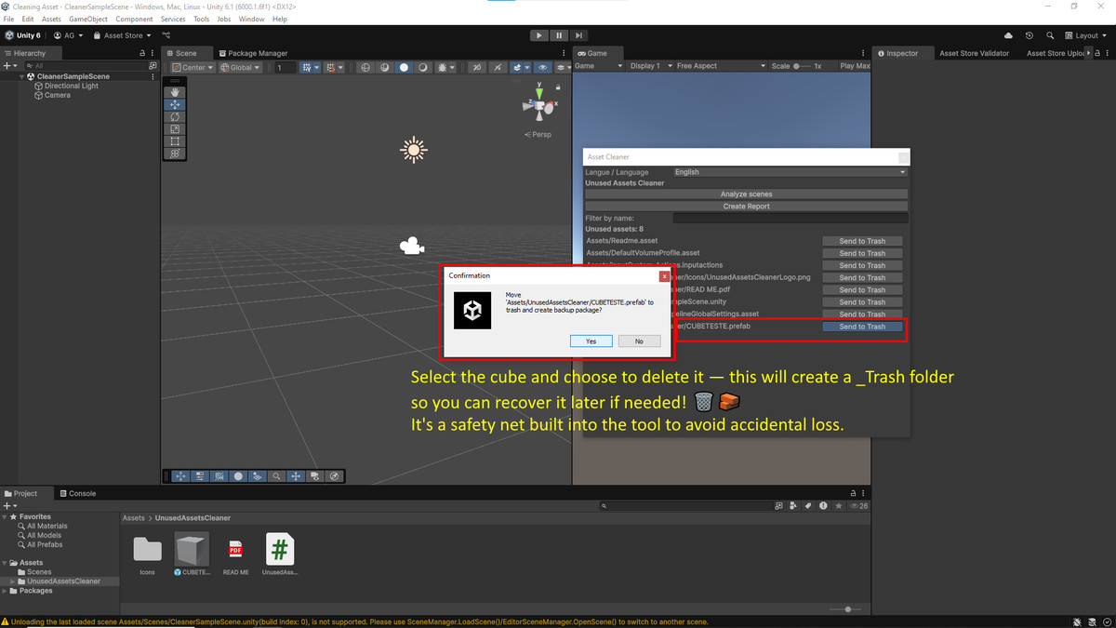Screen dimensions: 1116x628
Task: Select the Scale tool
Action: [175, 129]
